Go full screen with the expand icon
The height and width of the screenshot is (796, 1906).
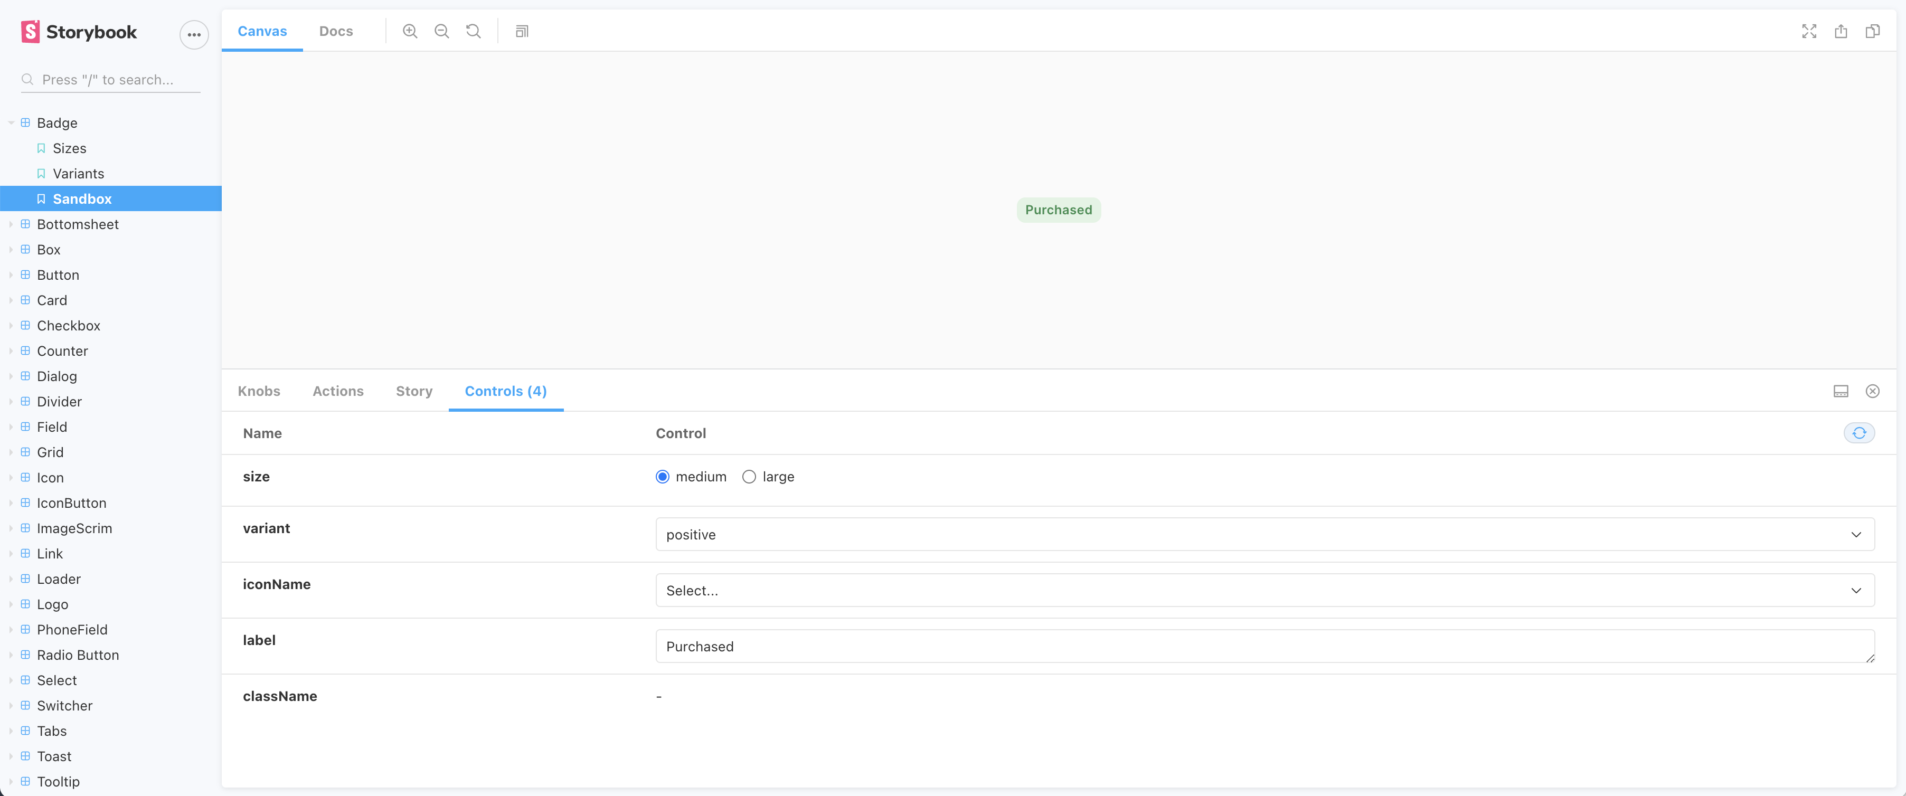point(1808,31)
